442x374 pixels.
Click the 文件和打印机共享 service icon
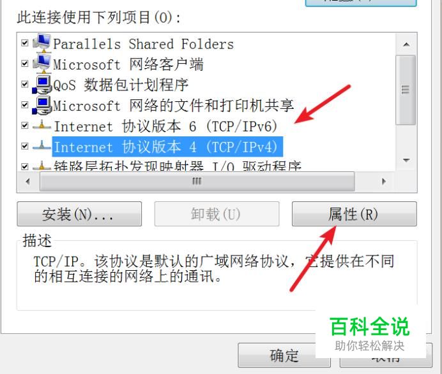(x=42, y=105)
